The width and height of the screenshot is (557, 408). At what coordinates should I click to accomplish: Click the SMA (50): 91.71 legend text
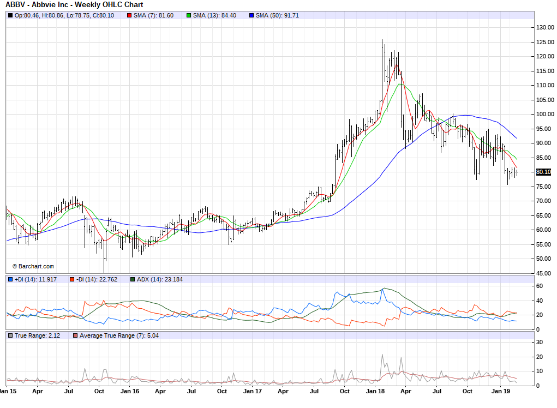pos(278,15)
